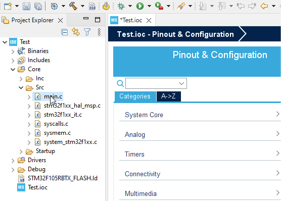Click the Save icon in the toolbar
Screen dimensions: 281x201
tap(26, 6)
